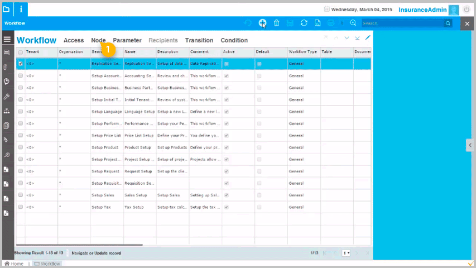Select the Setup Account row checkbox
This screenshot has width=476, height=268.
click(20, 76)
